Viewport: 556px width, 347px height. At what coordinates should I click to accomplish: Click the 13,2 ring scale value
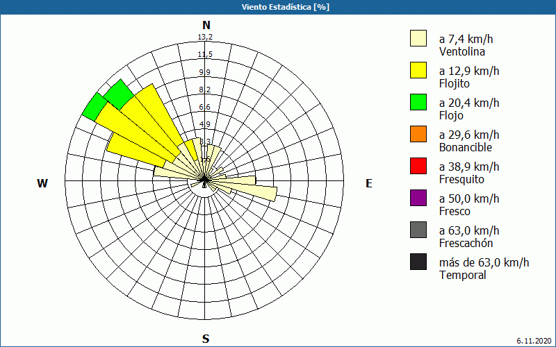tap(205, 37)
